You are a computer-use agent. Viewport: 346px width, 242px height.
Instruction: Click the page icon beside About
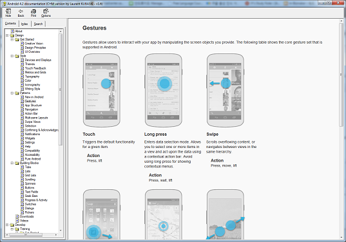pos(13,31)
